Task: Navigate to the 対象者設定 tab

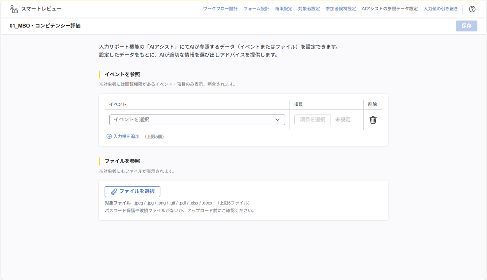Action: point(309,9)
